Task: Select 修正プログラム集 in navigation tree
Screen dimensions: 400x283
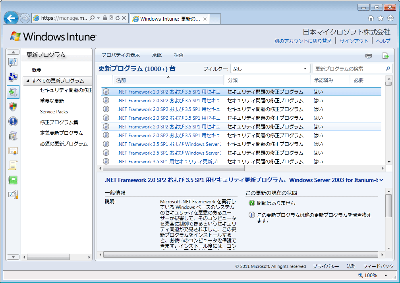Action: [x=59, y=122]
